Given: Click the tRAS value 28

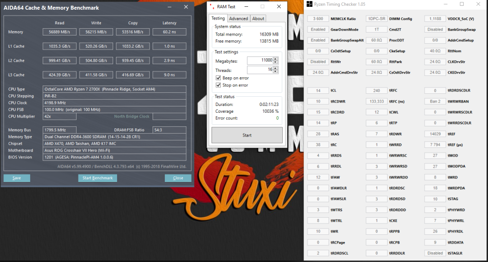Looking at the screenshot, I should point(318,134).
